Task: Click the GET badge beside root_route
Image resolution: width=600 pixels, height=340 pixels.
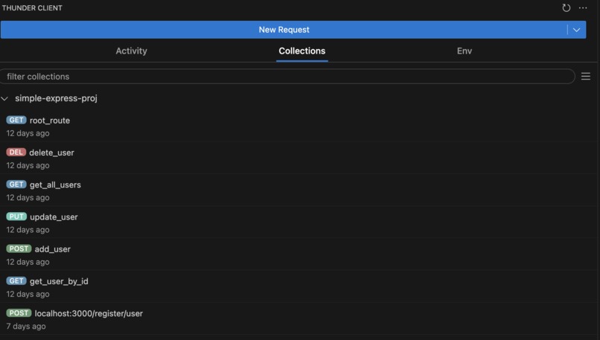Action: 16,120
